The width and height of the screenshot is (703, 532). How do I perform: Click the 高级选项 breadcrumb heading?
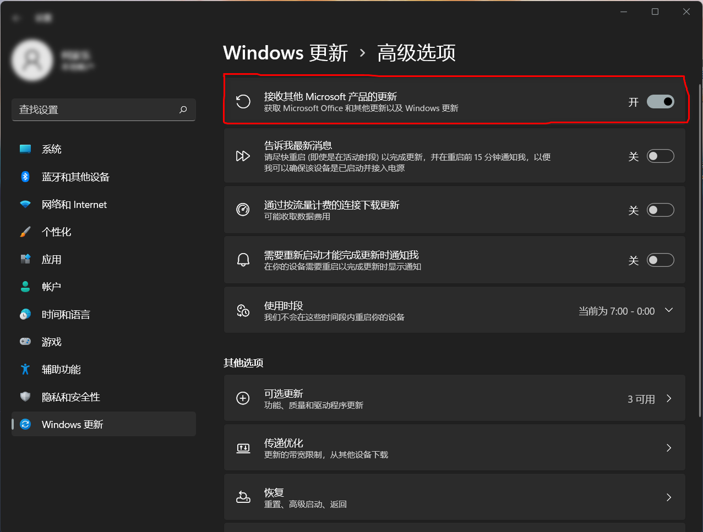click(416, 53)
